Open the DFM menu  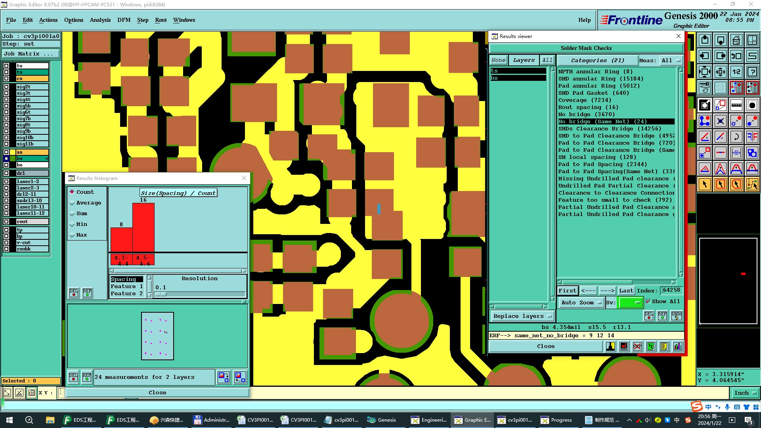coord(124,20)
